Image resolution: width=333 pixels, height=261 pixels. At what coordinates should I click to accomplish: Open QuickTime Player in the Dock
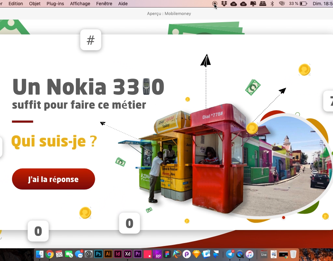(x=240, y=254)
